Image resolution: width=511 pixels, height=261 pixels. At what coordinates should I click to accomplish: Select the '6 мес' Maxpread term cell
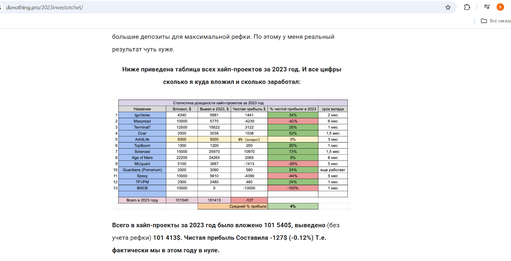[333, 121]
